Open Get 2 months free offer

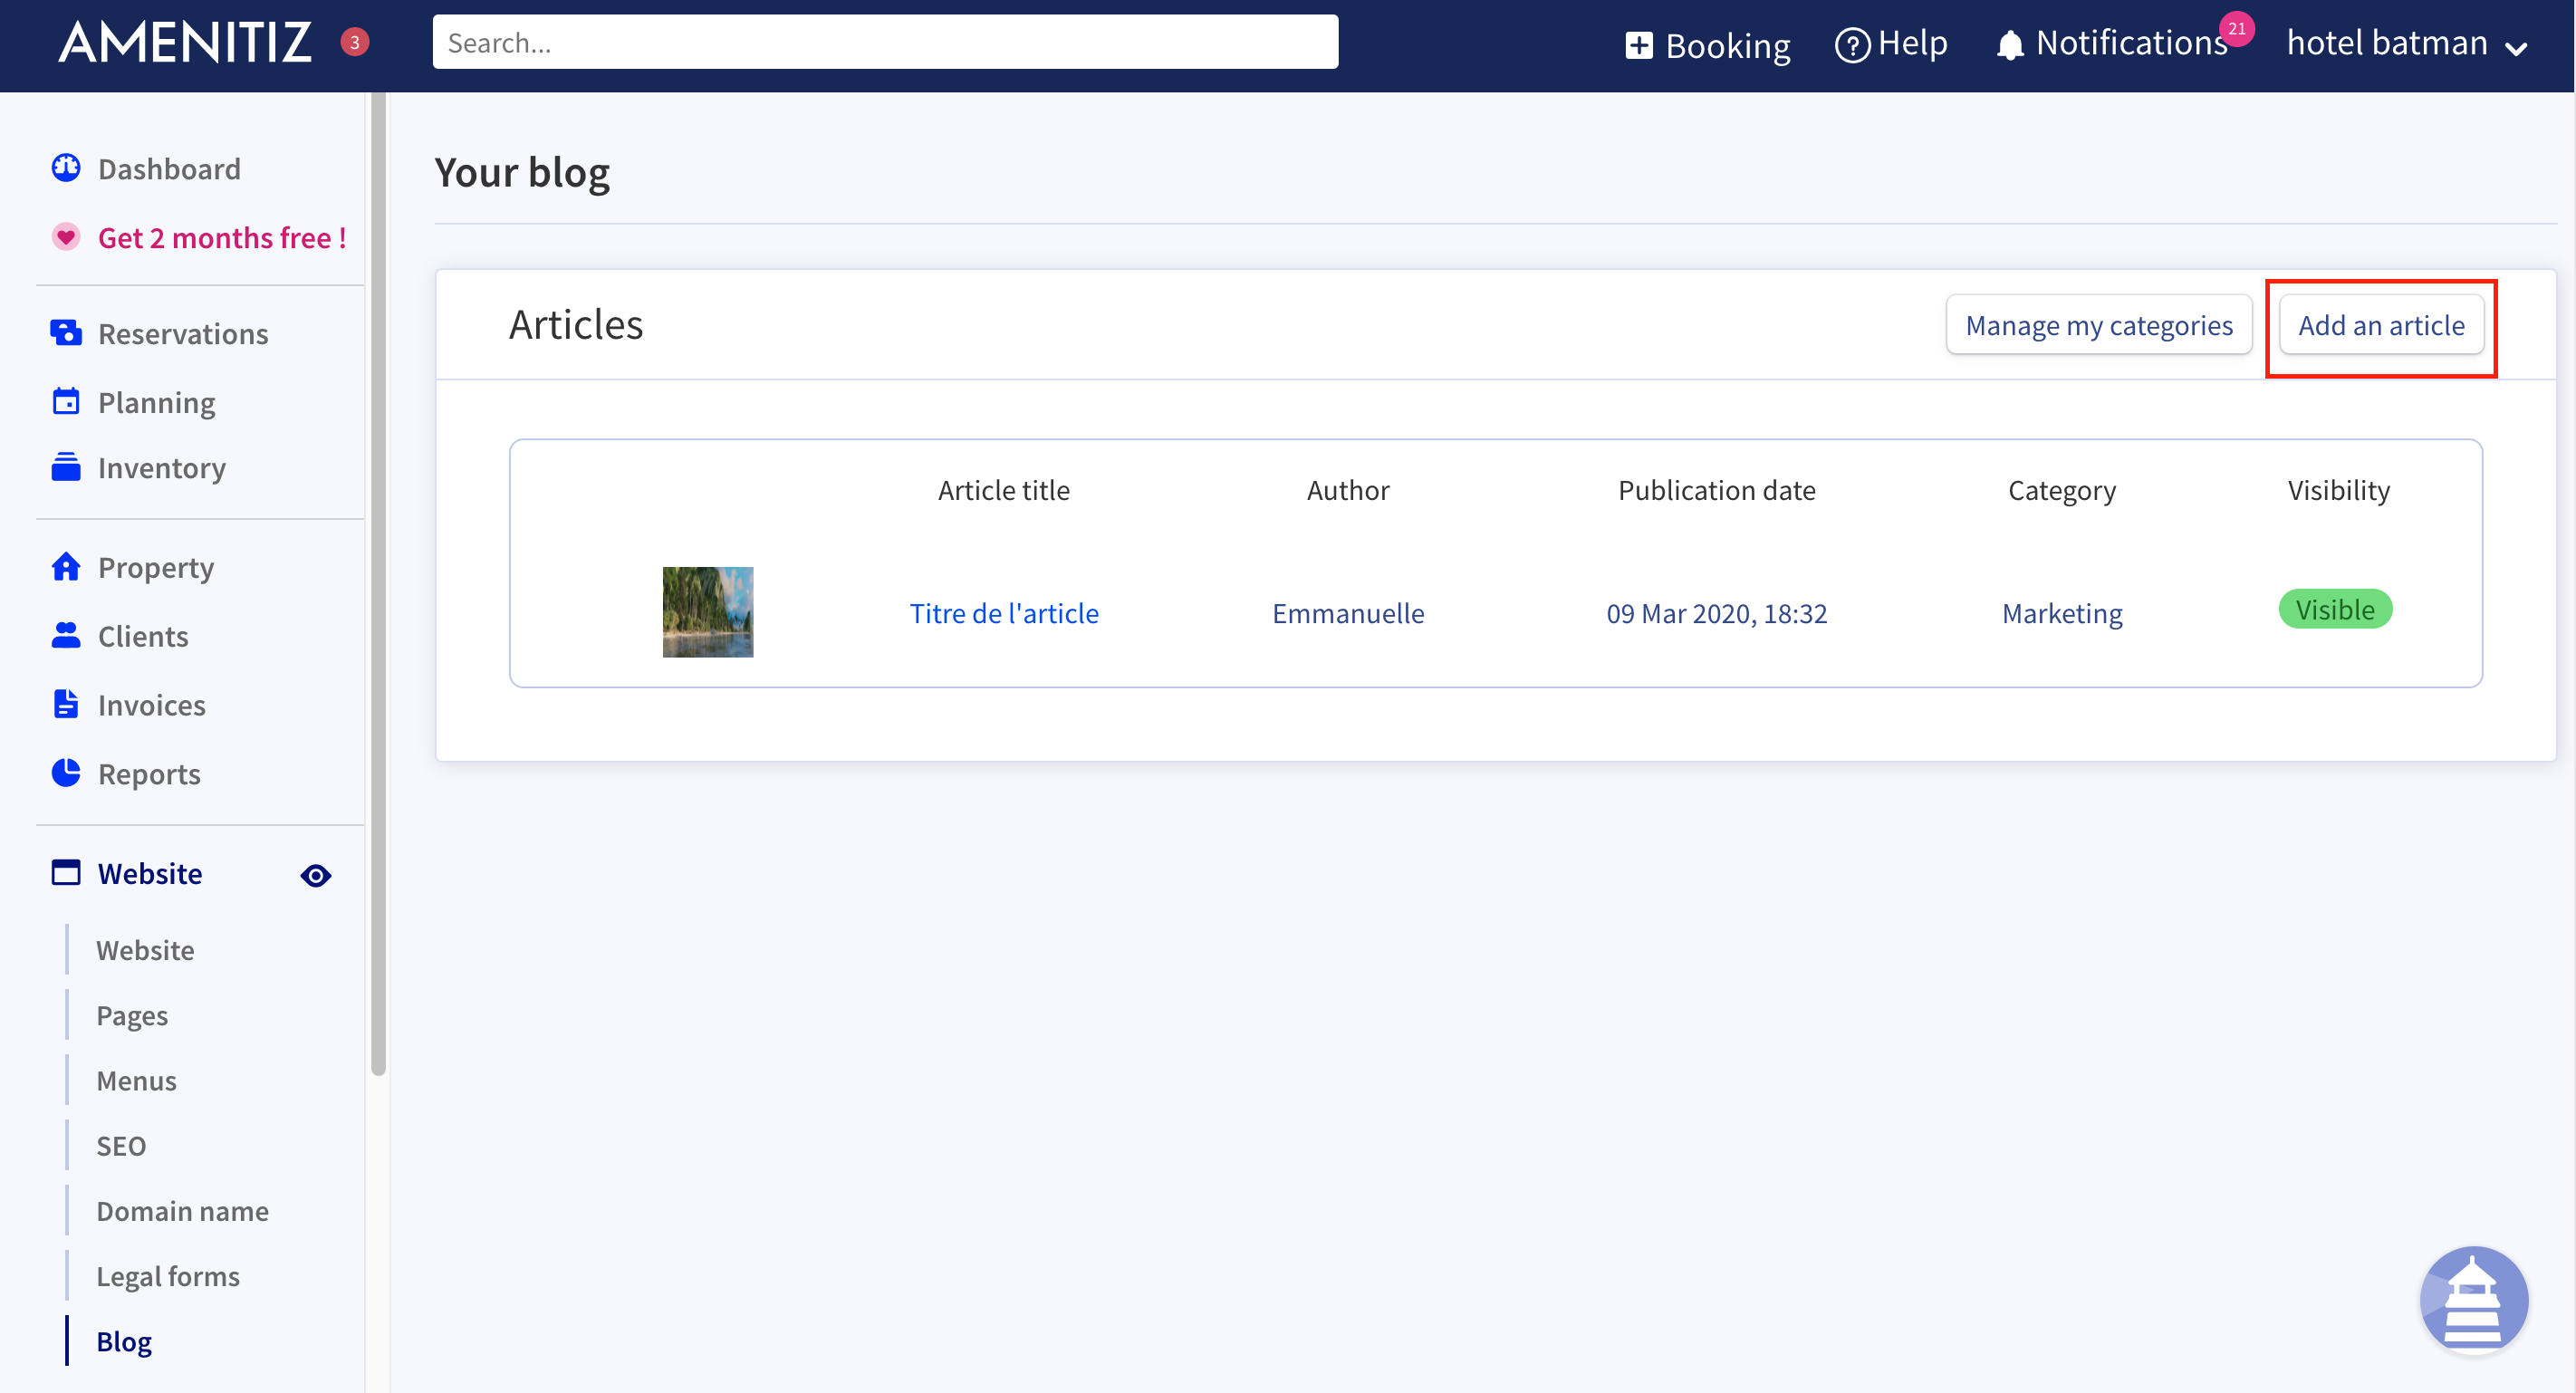coord(222,237)
